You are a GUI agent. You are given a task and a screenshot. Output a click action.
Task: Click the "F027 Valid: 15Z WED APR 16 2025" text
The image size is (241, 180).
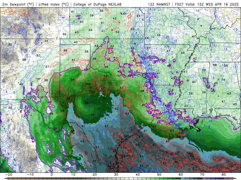pyautogui.click(x=207, y=4)
